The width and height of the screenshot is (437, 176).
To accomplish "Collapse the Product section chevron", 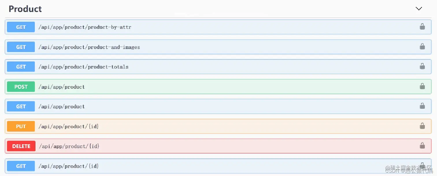I will pos(419,9).
